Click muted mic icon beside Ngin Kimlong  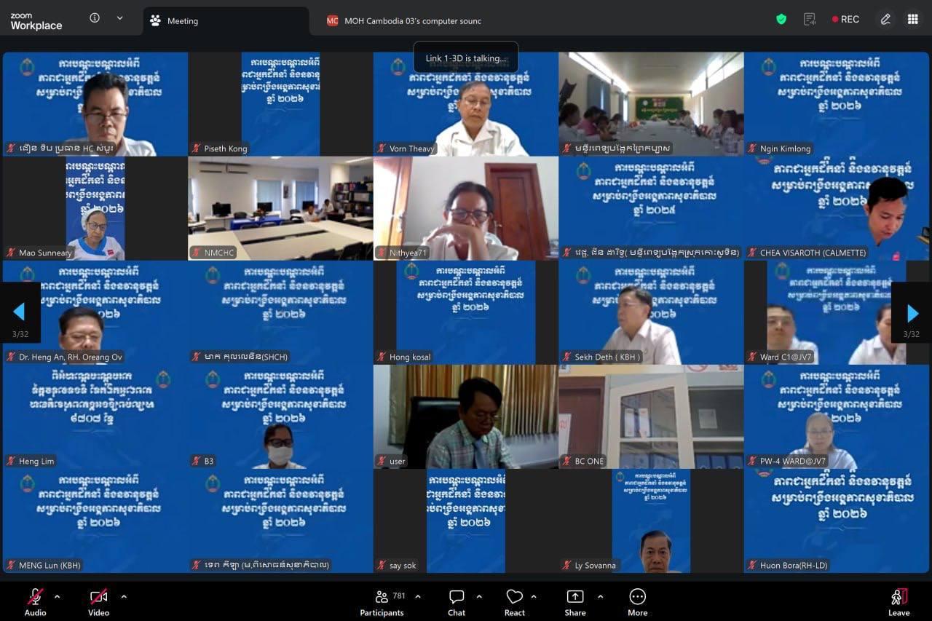pyautogui.click(x=752, y=149)
